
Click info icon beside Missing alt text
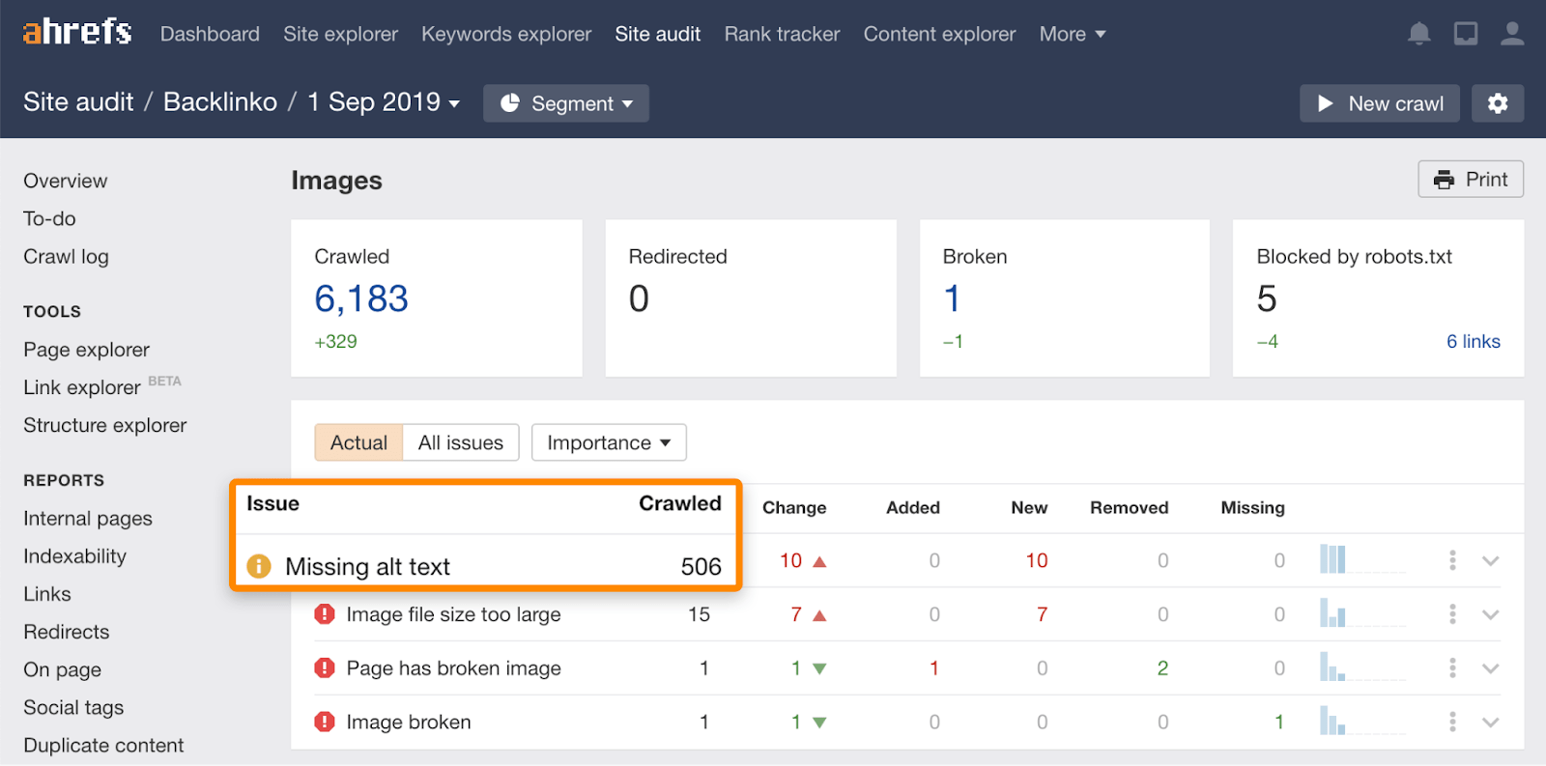point(259,566)
